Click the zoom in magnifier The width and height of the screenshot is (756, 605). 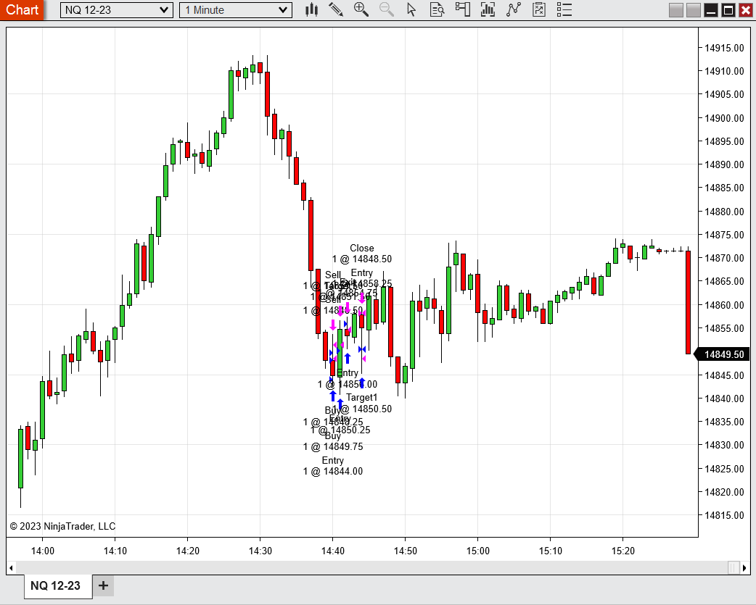pos(361,9)
